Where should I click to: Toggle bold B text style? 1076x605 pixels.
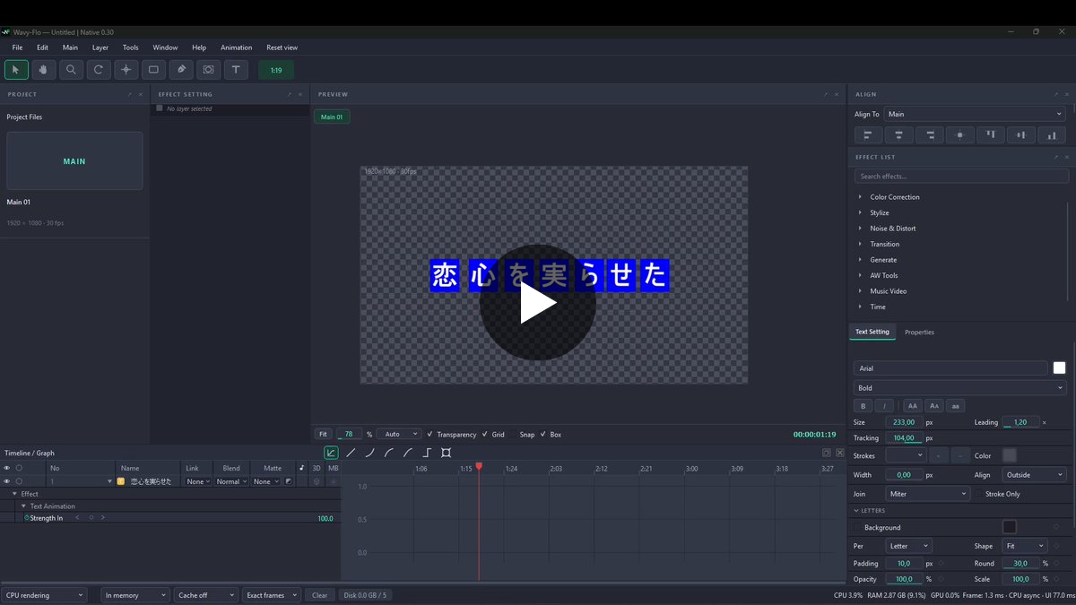tap(863, 406)
